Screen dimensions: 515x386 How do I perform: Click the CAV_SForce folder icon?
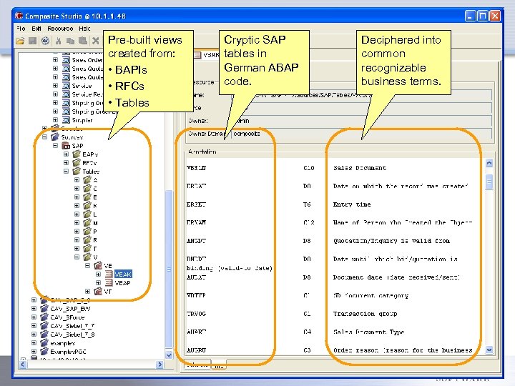[44, 317]
